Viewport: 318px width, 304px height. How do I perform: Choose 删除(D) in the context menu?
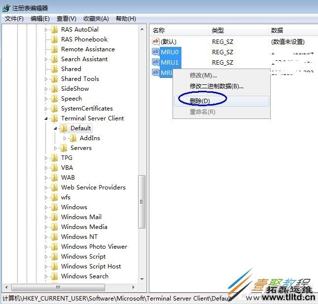tap(221, 101)
